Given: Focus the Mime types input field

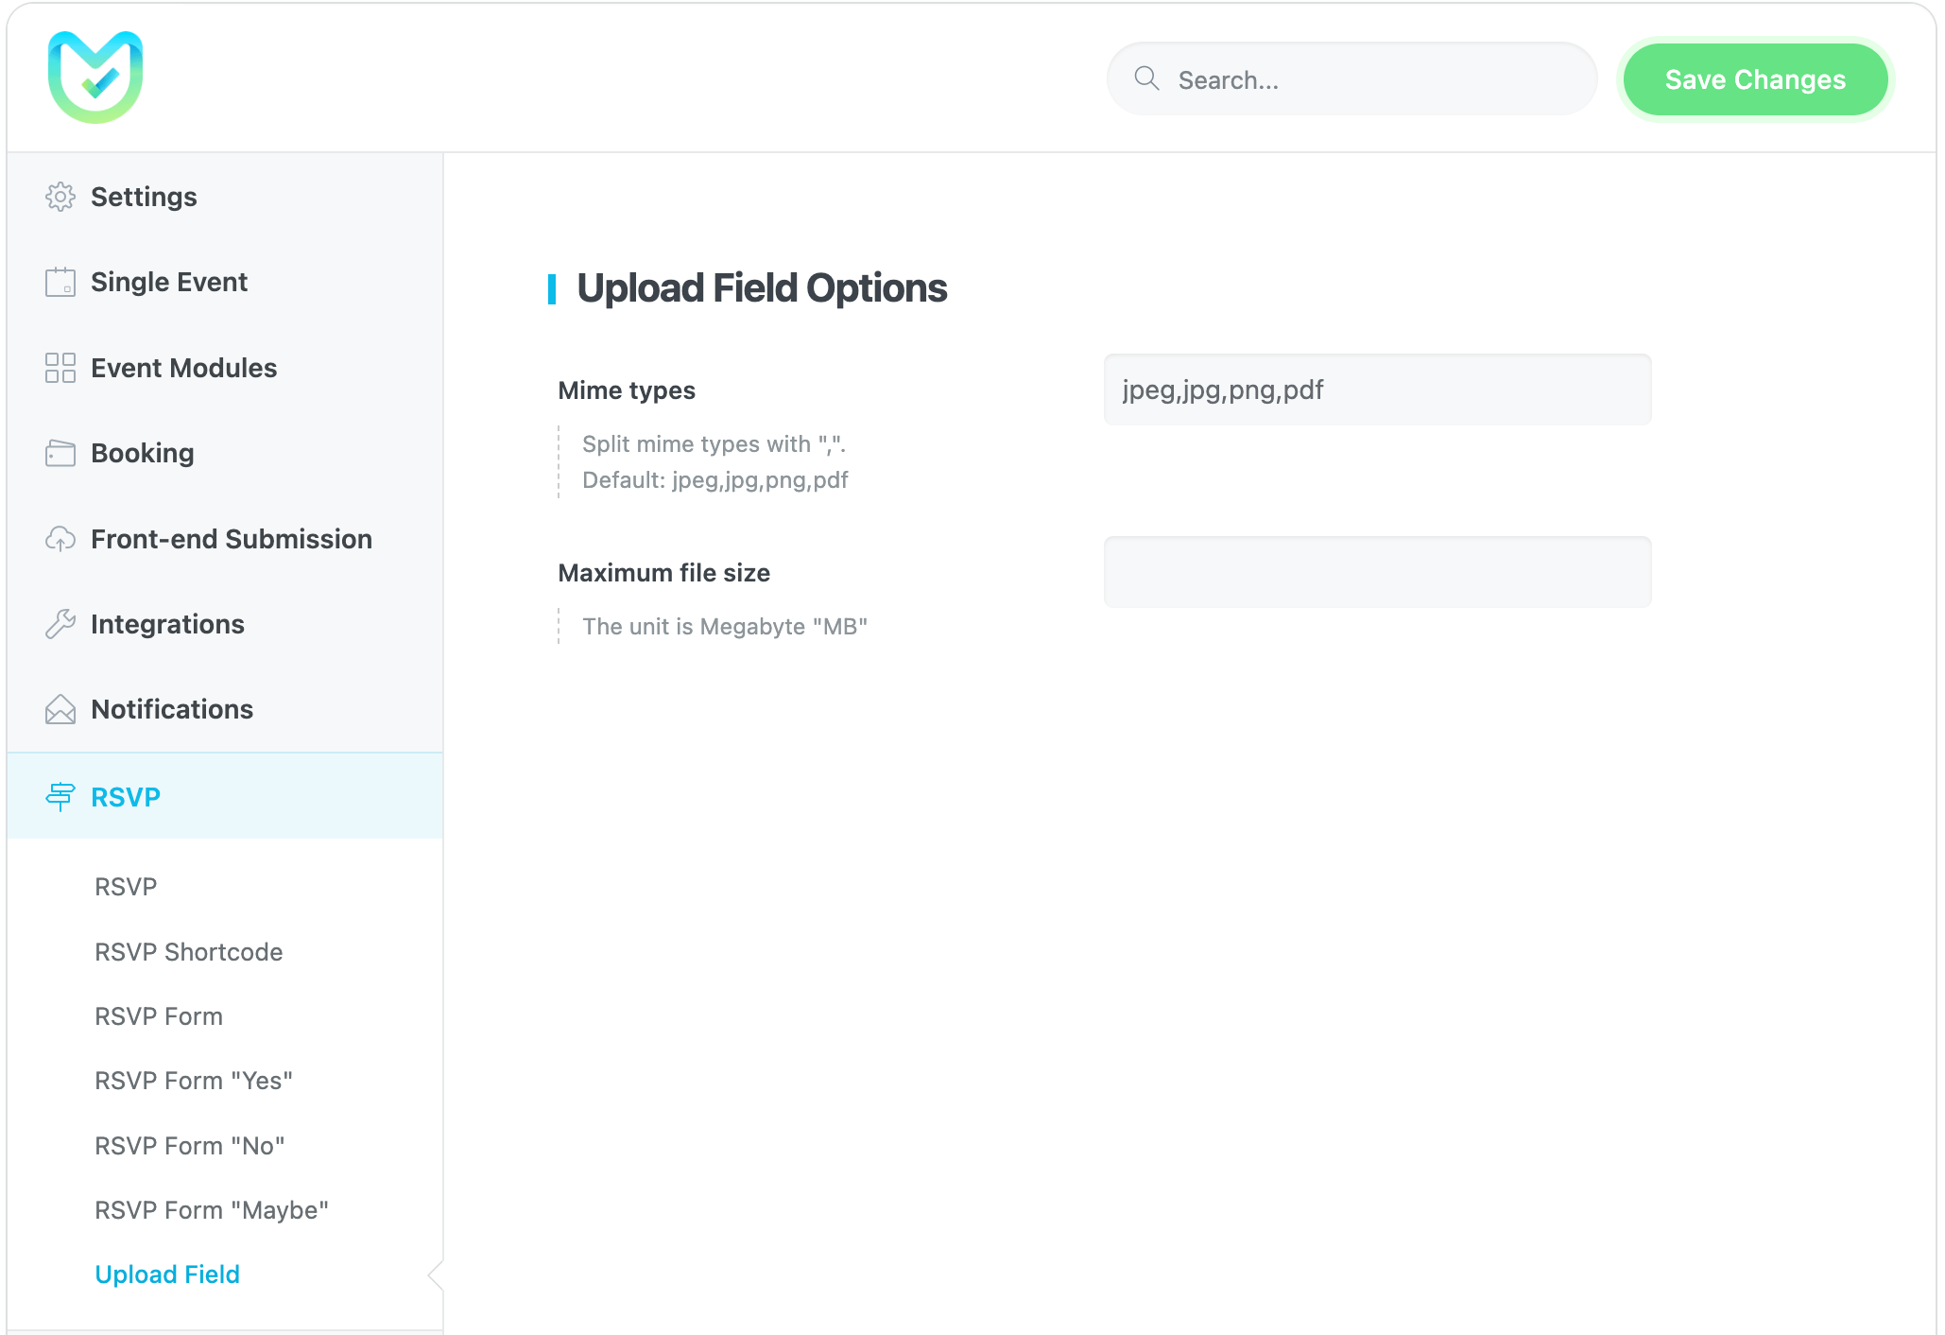Looking at the screenshot, I should (1377, 390).
